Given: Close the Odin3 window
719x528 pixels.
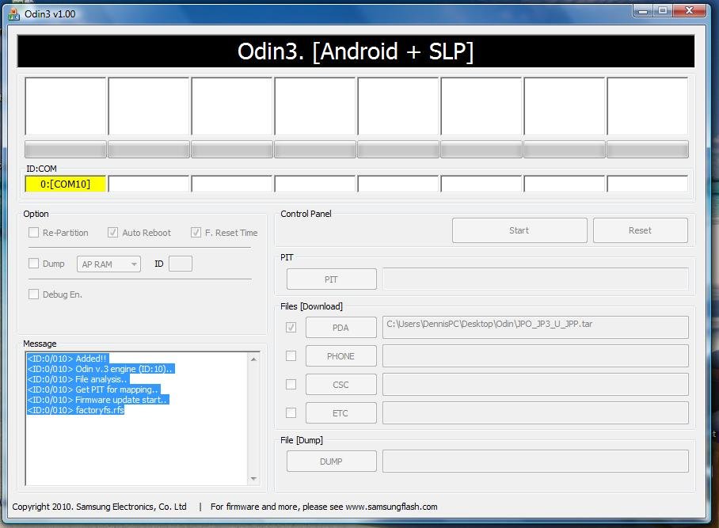Looking at the screenshot, I should pos(689,10).
